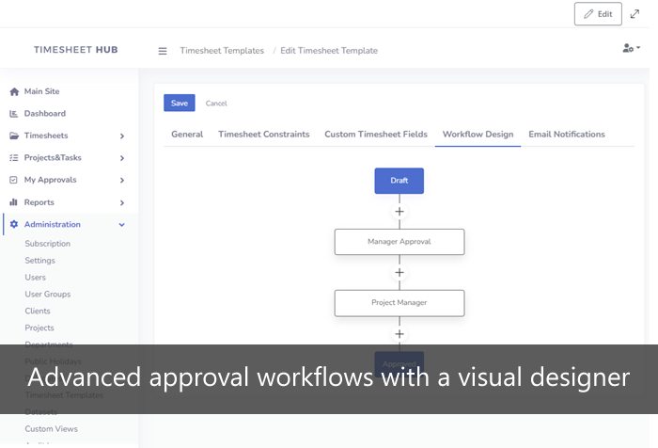The width and height of the screenshot is (658, 448).
Task: Switch to the Timesheet Constraints tab
Action: click(x=263, y=135)
